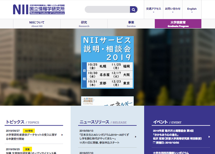Open the 大学共同利用機関 symposium banner

point(107,101)
